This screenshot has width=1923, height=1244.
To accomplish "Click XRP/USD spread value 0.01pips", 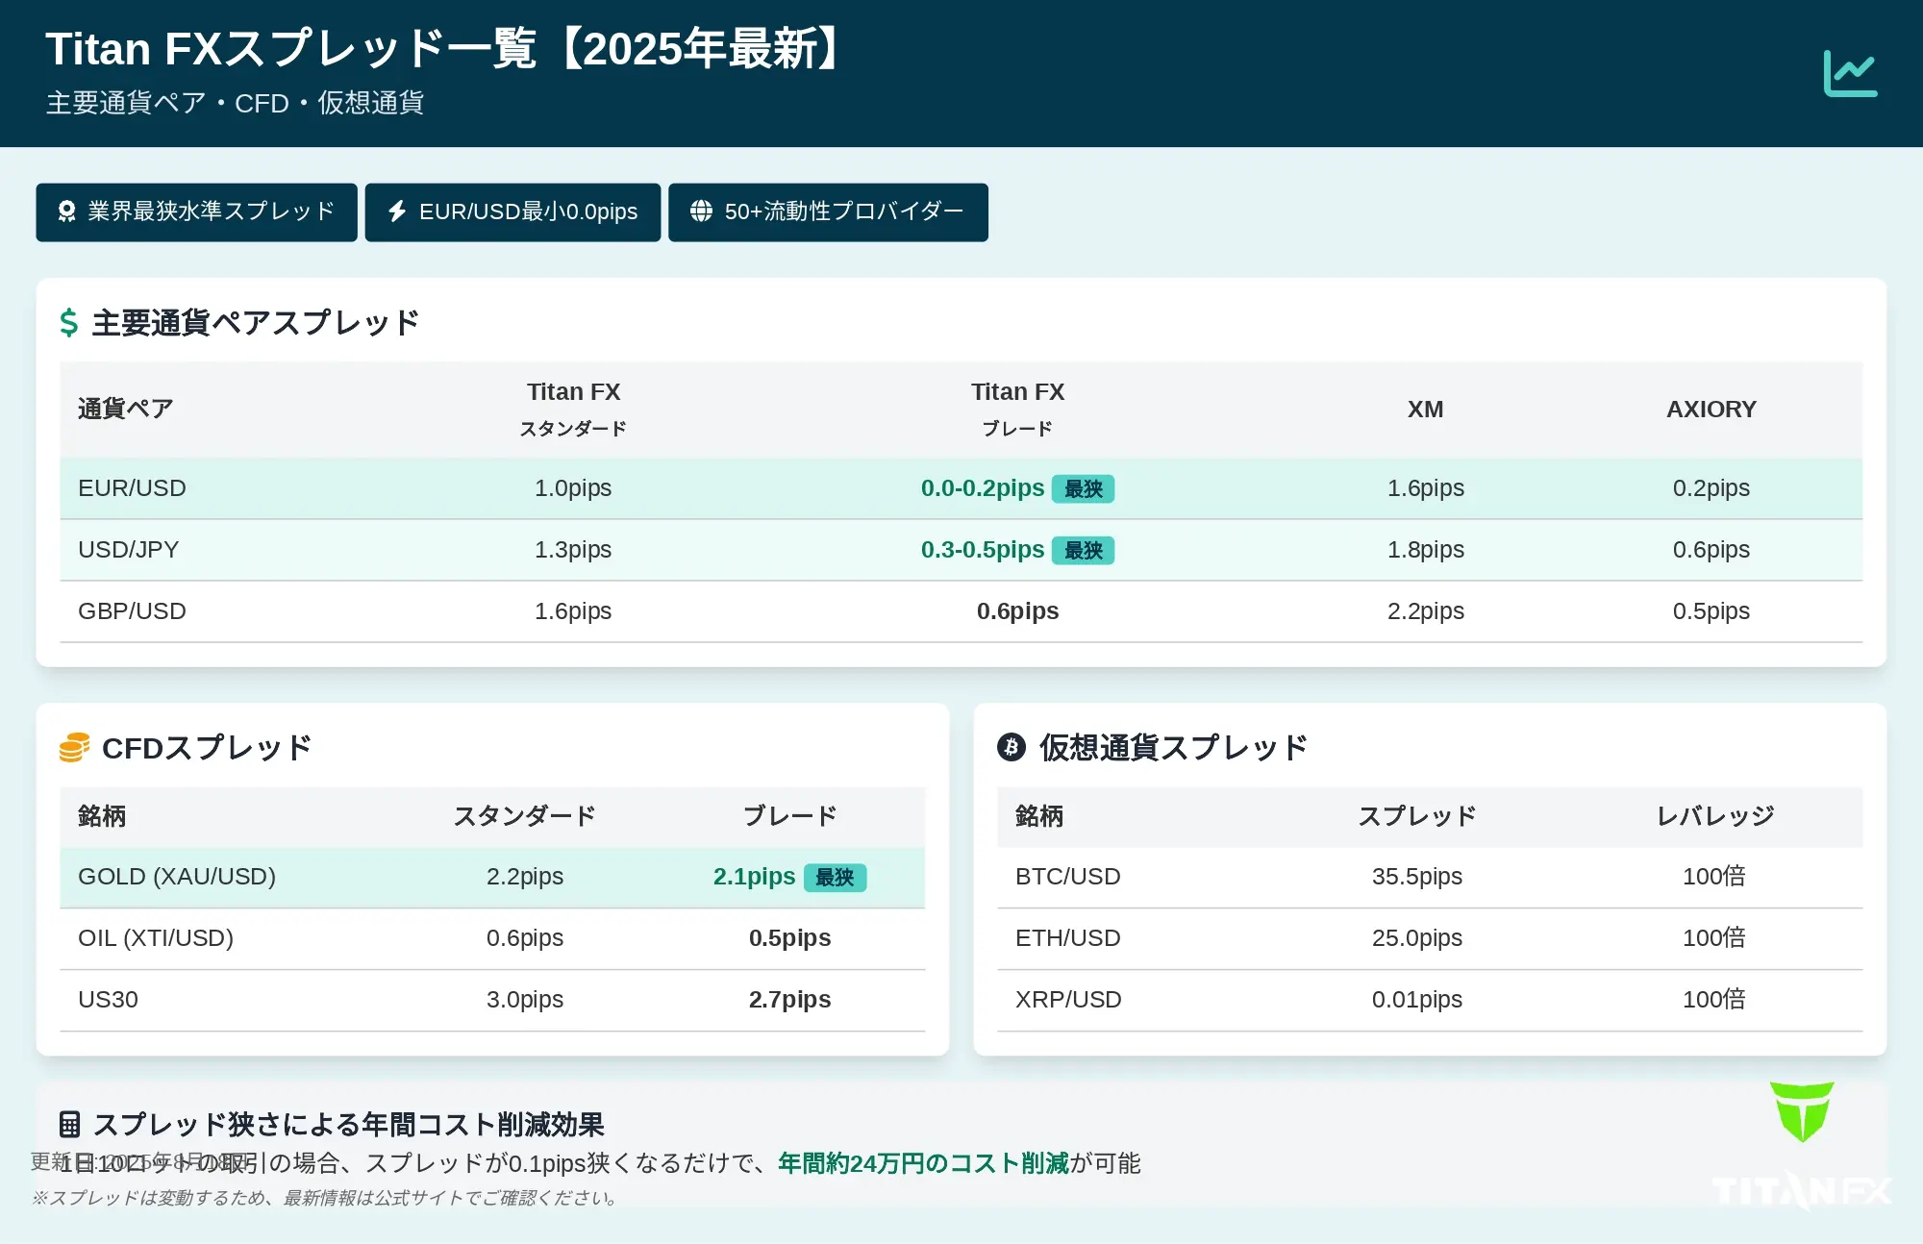I will [1416, 1000].
